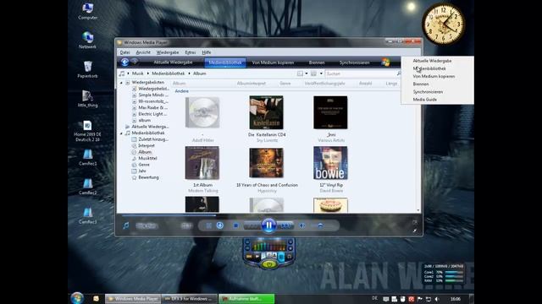Expand the view options dropdown arrow
Screen dimensions: 542x304
tap(321, 73)
